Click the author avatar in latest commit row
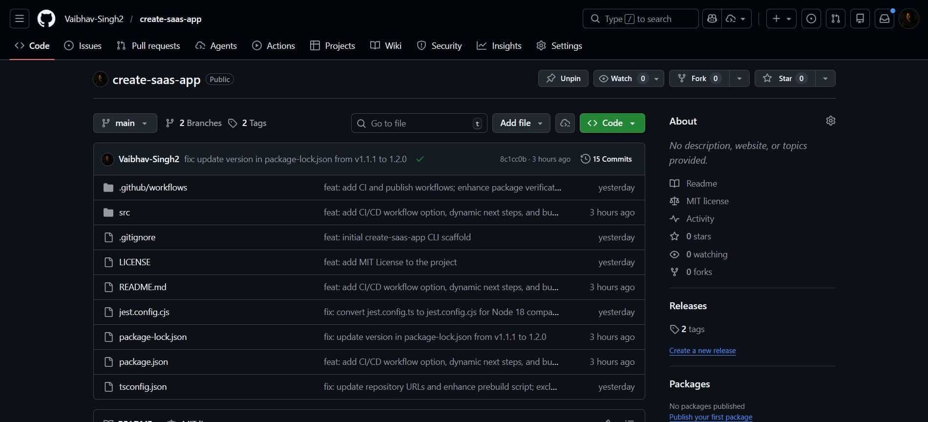 click(107, 159)
